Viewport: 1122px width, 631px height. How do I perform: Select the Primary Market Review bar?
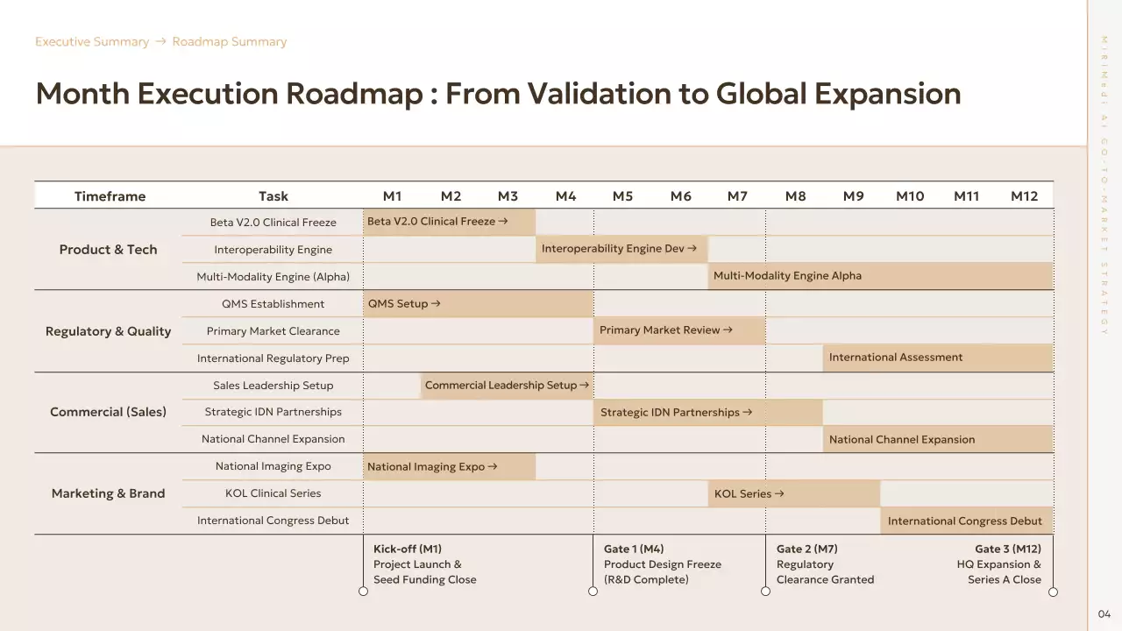[679, 330]
